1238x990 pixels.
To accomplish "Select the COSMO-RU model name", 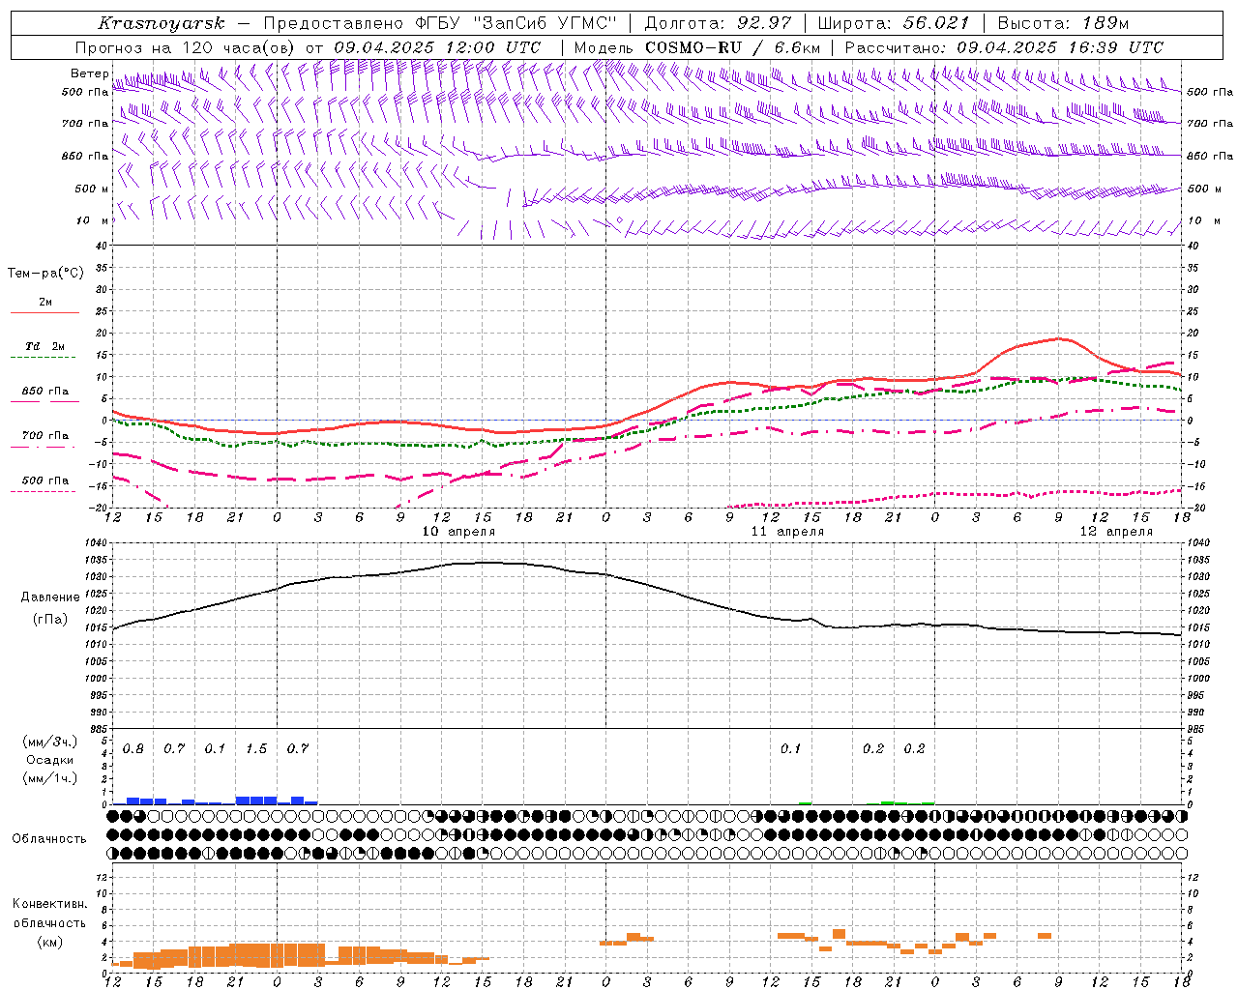I will pyautogui.click(x=693, y=47).
